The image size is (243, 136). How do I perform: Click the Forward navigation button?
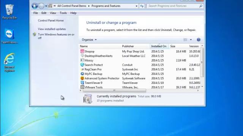(41, 6)
